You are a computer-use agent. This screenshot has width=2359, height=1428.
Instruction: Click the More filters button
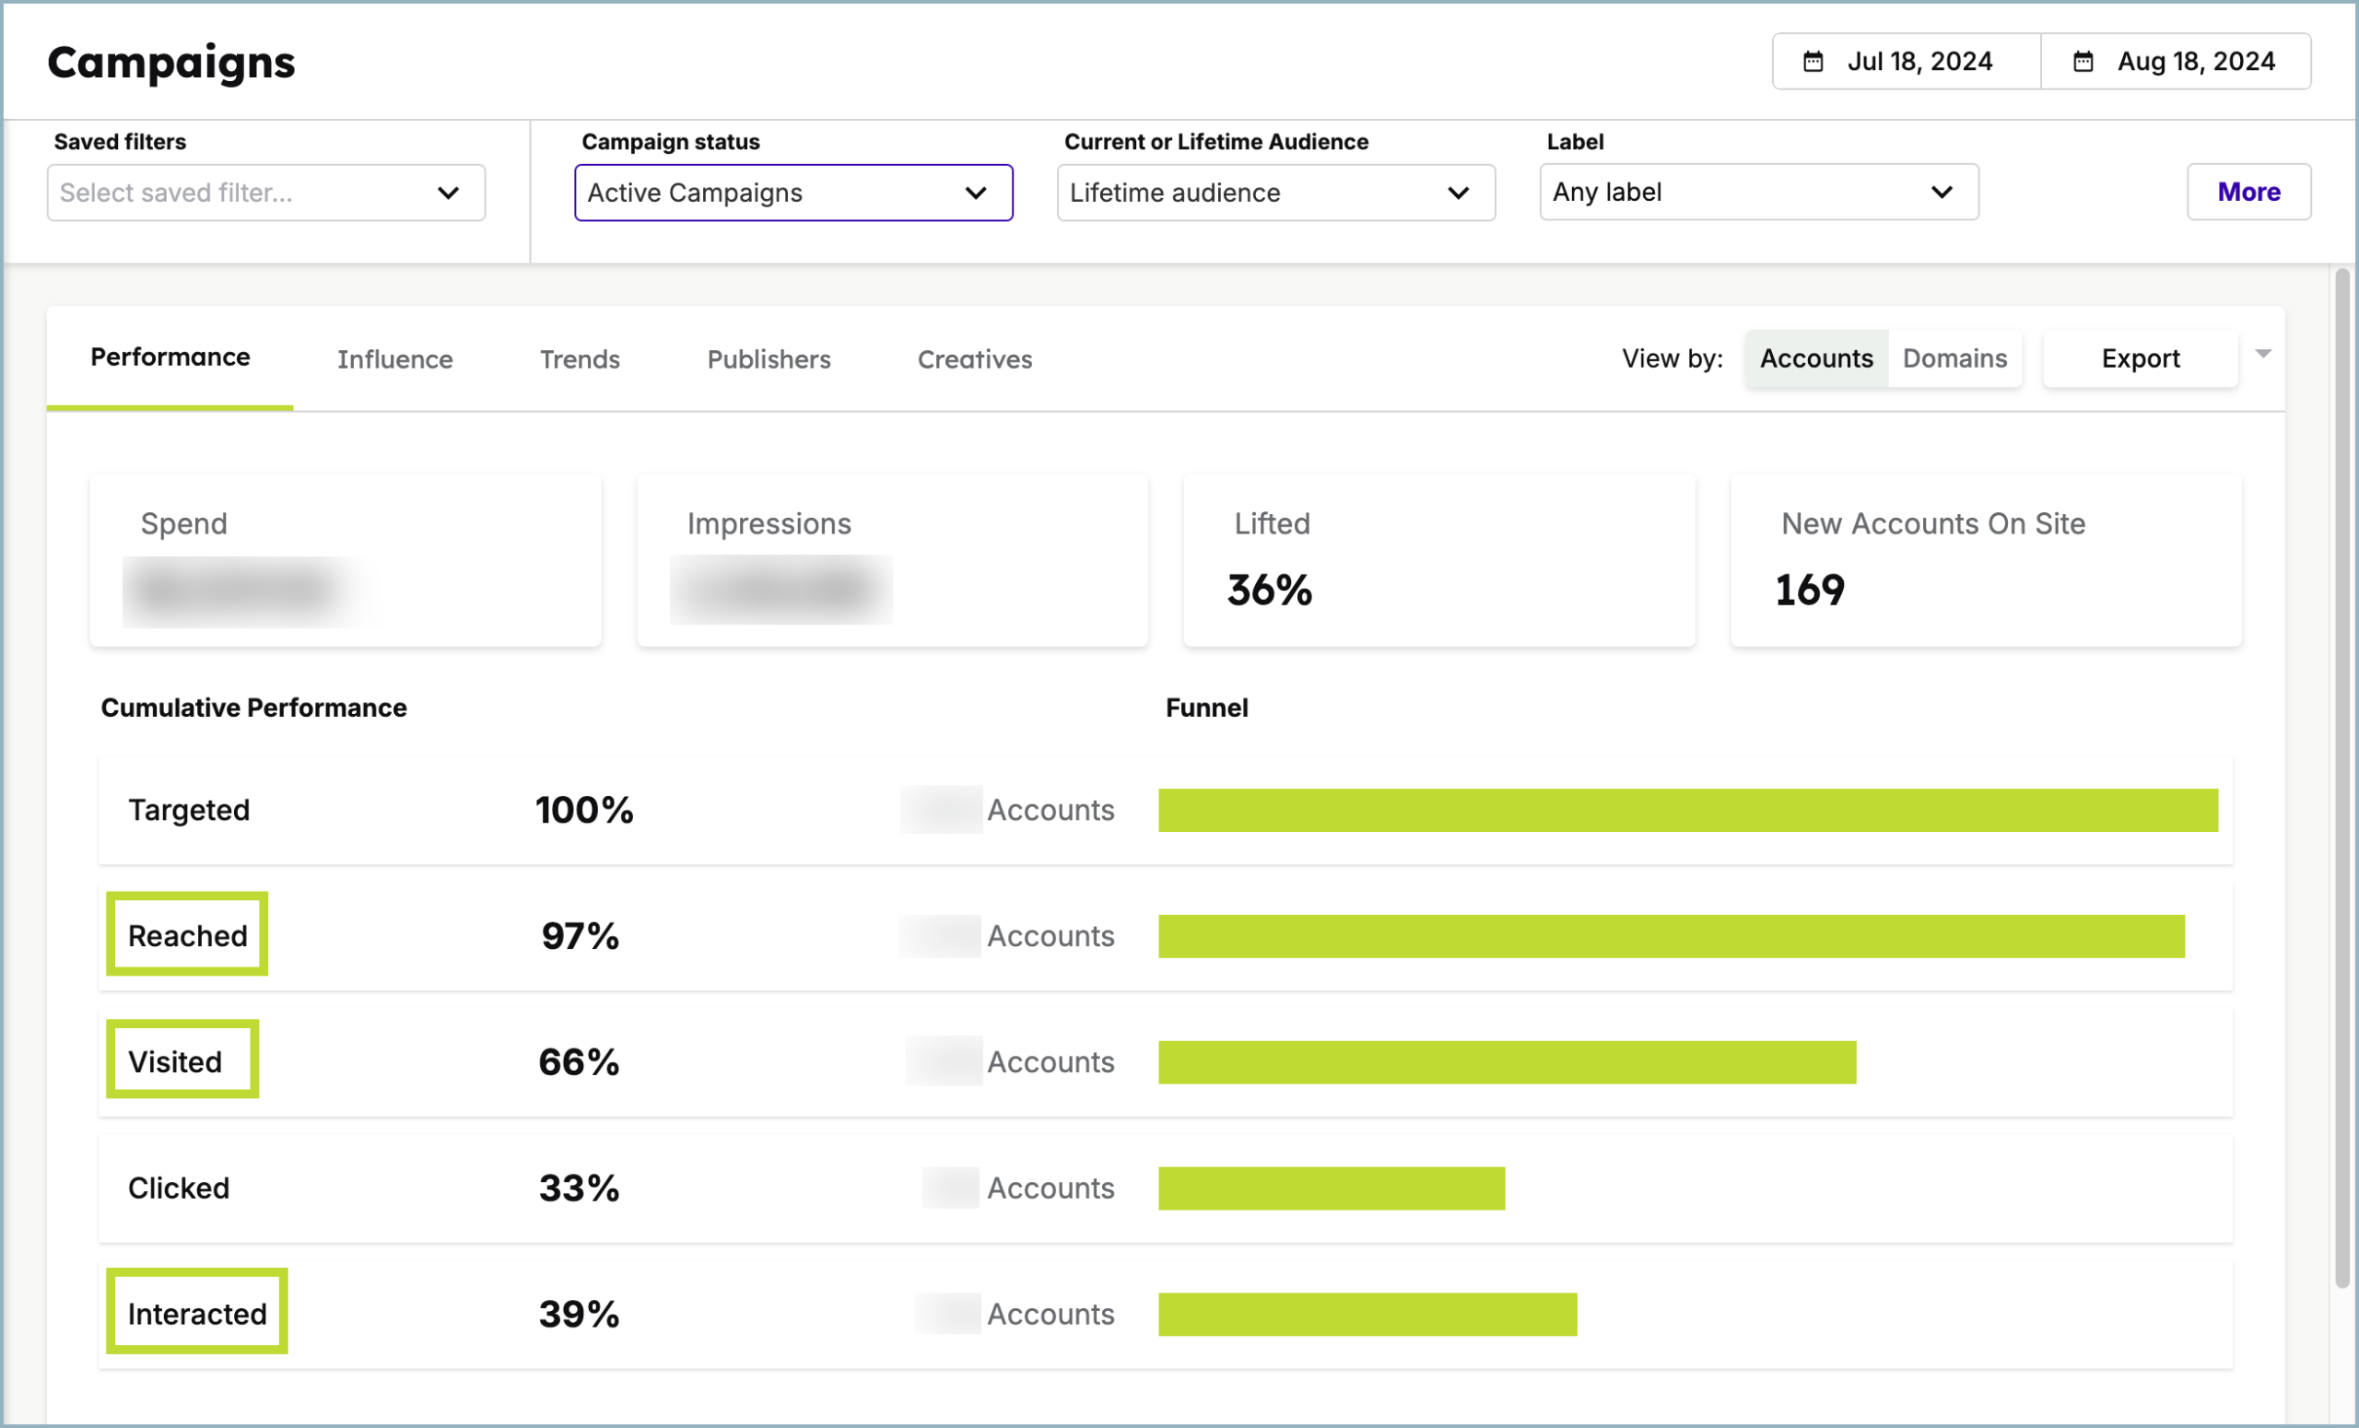click(x=2248, y=192)
